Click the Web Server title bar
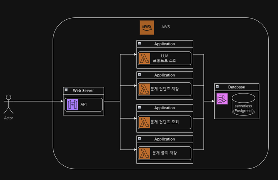 point(83,90)
